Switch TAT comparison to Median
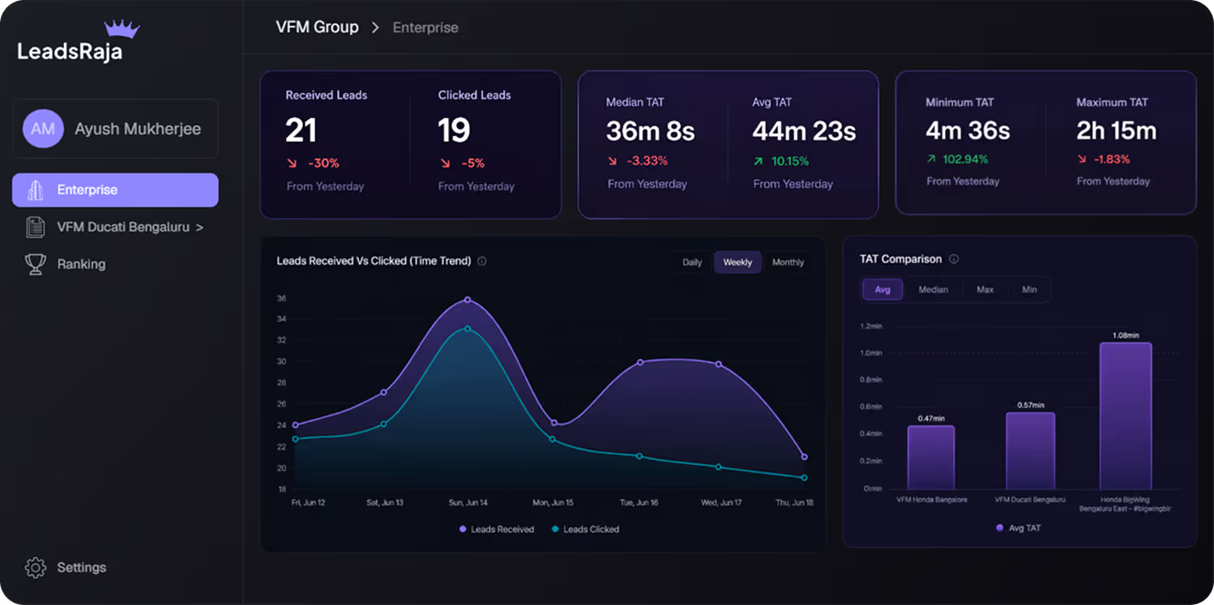This screenshot has width=1214, height=605. (x=933, y=290)
